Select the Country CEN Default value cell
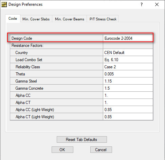Screen dimensions: 165x160 pos(128,53)
